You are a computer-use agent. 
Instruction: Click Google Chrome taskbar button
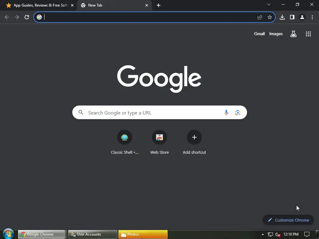pyautogui.click(x=41, y=234)
